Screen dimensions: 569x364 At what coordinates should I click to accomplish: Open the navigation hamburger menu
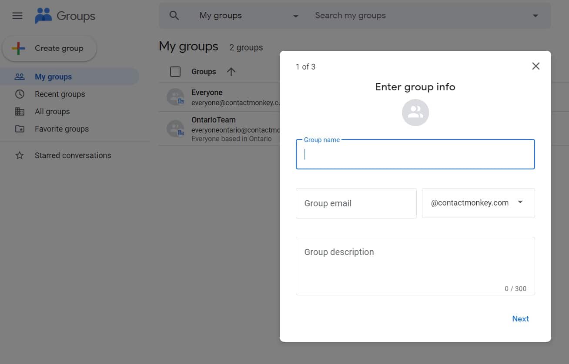[x=17, y=16]
